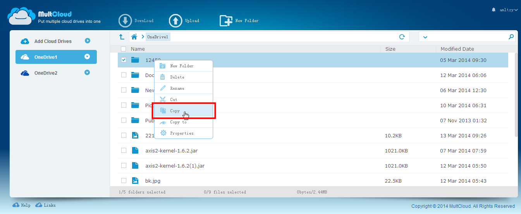Click the 12450 folder icon

(x=135, y=60)
